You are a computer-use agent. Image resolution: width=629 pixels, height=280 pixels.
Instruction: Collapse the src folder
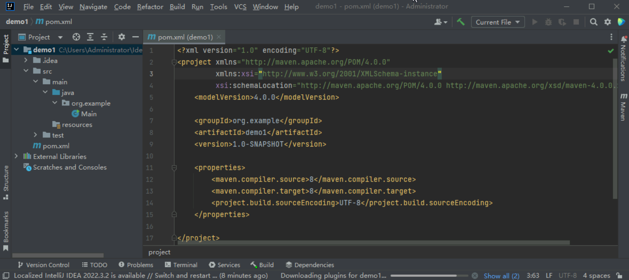pos(26,71)
